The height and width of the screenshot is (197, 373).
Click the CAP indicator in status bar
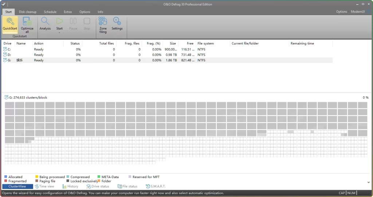tap(342, 193)
